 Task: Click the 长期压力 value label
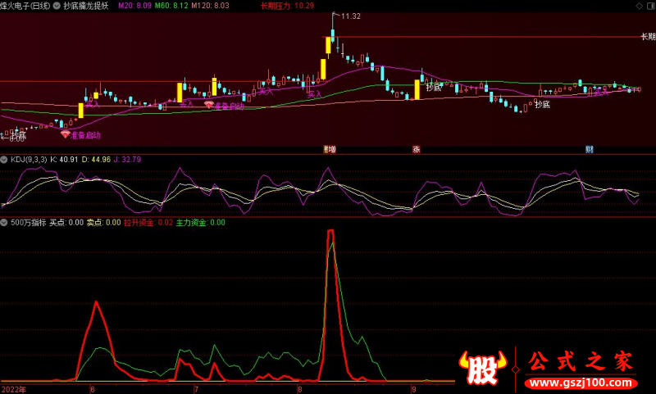(287, 5)
